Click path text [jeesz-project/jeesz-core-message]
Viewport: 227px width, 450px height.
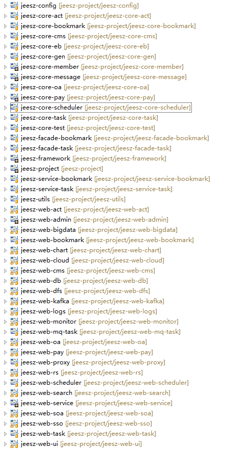click(x=134, y=77)
